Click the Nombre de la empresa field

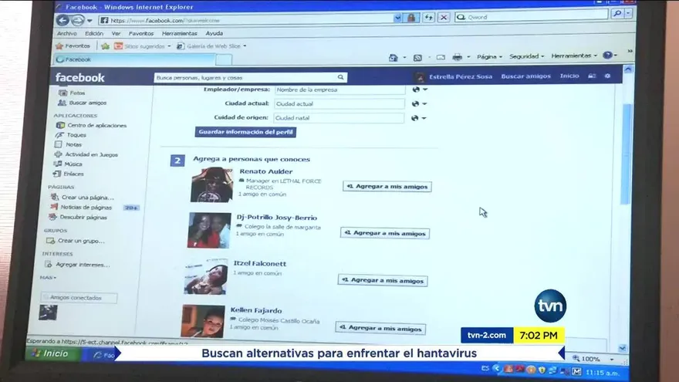point(339,90)
